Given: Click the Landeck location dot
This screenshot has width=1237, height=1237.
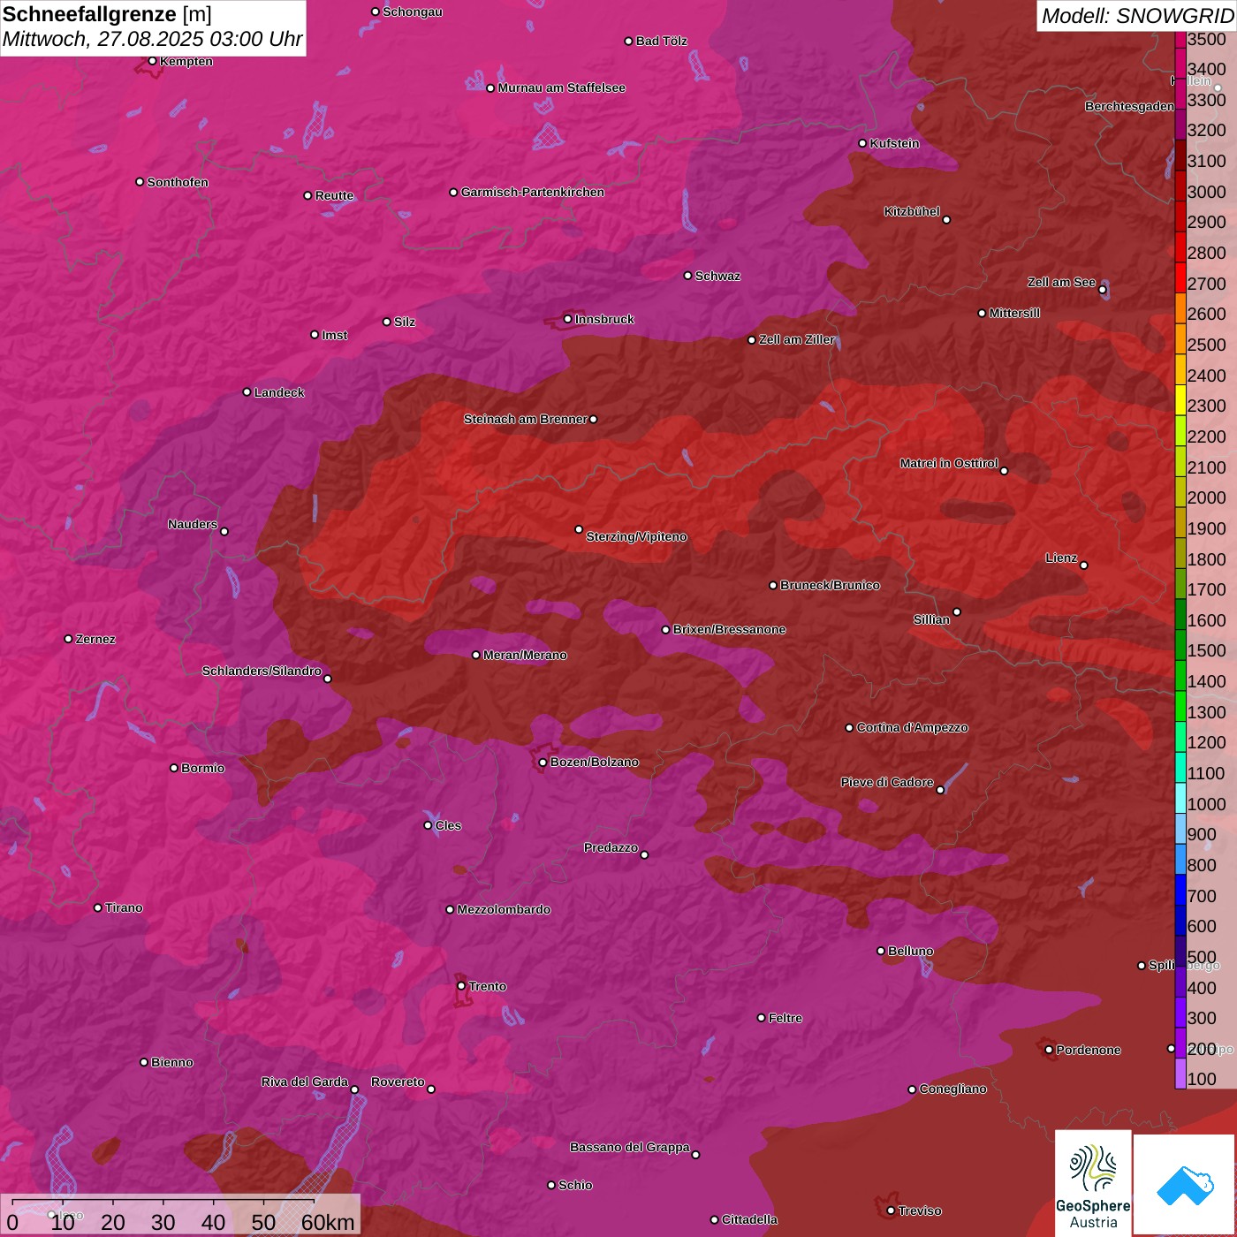Looking at the screenshot, I should 247,392.
